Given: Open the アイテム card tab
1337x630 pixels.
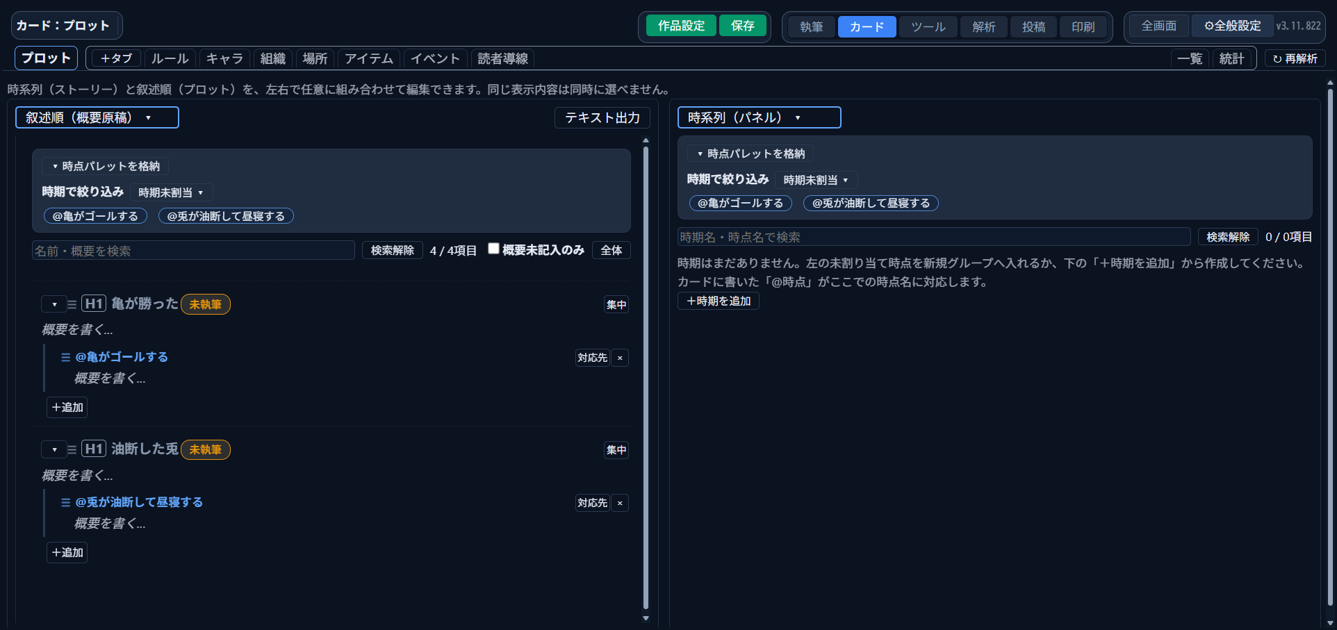Looking at the screenshot, I should click(x=369, y=59).
